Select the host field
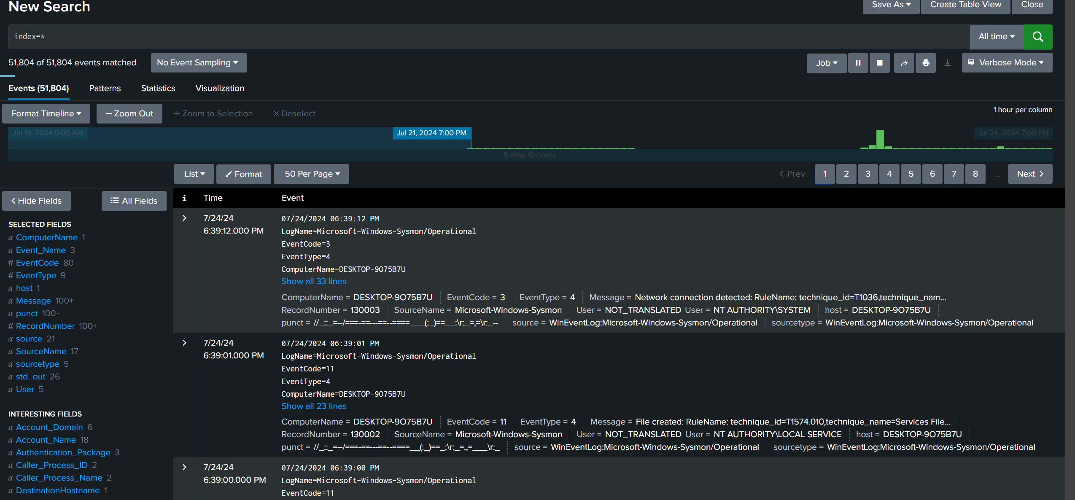Screen dimensions: 1075x500 click(24, 288)
